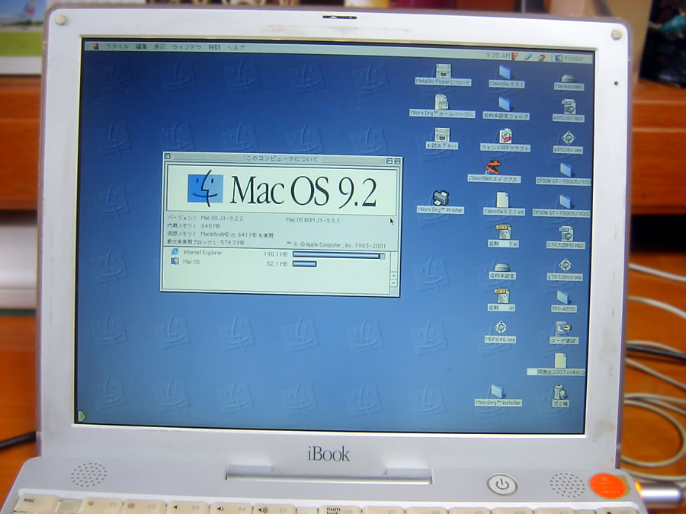Open the 特別 menu

point(214,47)
